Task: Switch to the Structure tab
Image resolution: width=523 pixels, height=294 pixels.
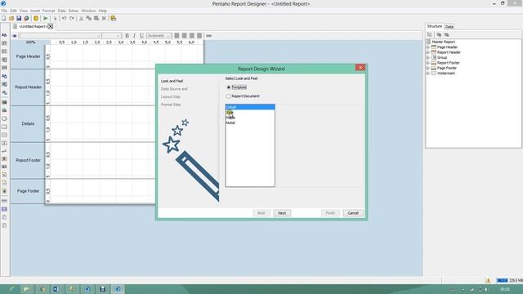Action: [x=434, y=26]
